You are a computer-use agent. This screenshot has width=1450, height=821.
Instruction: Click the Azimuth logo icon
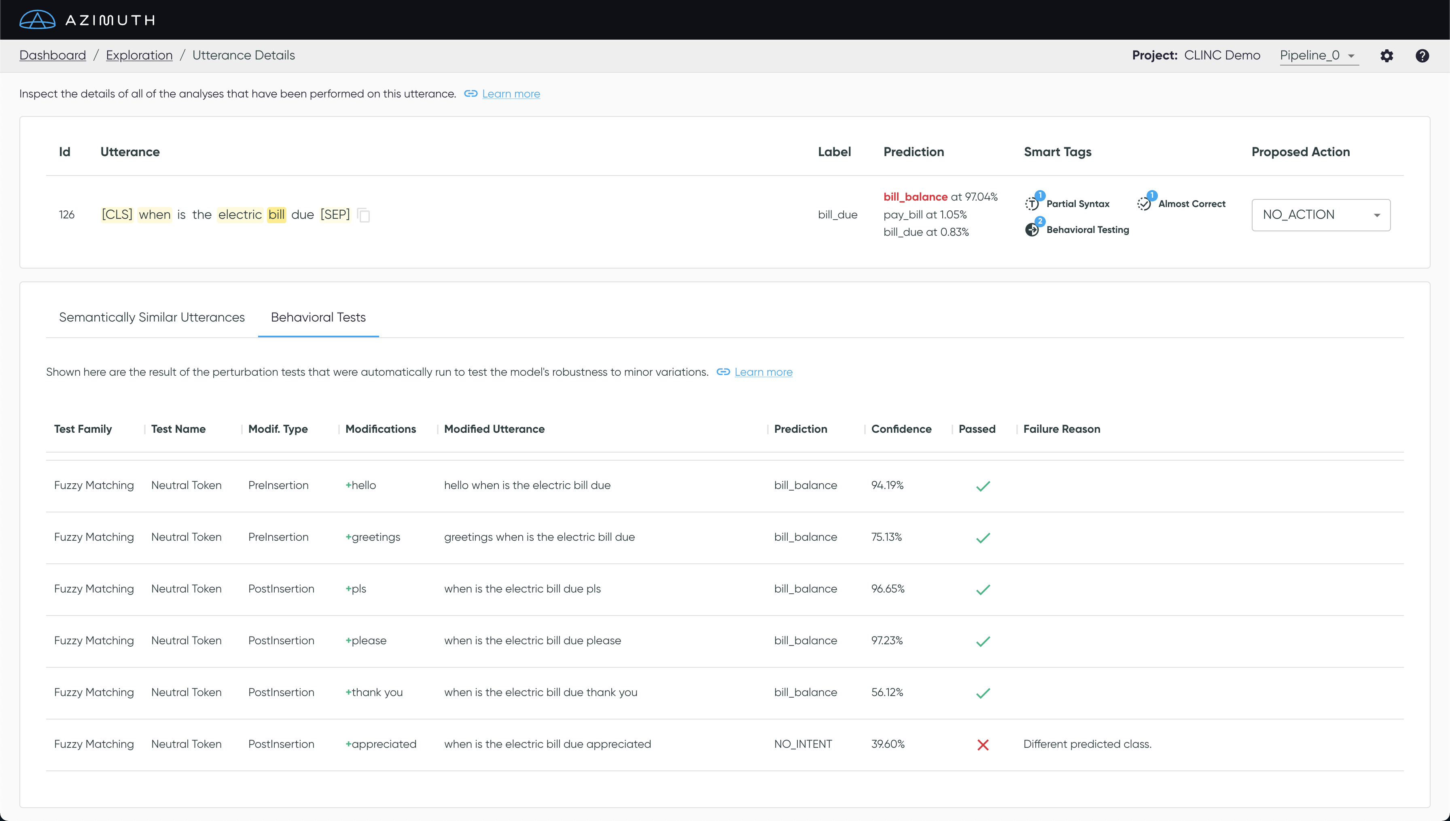point(37,20)
